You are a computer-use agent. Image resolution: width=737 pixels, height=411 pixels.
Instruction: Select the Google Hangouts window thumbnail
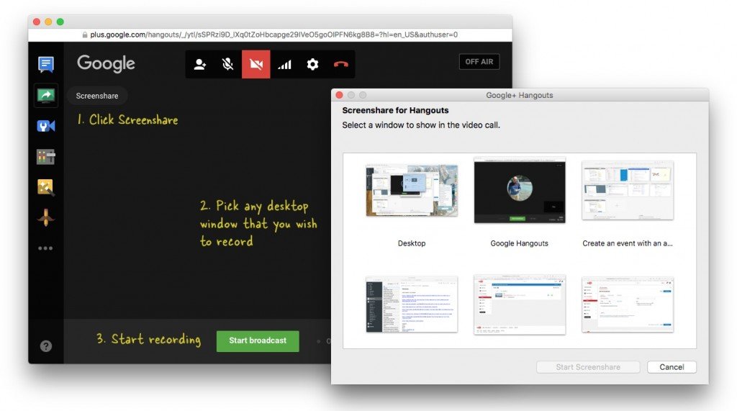click(x=520, y=190)
